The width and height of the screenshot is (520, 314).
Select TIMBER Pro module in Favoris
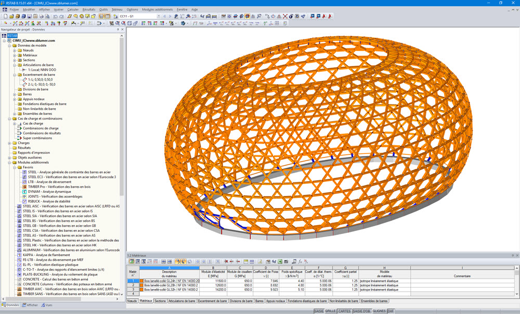59,187
